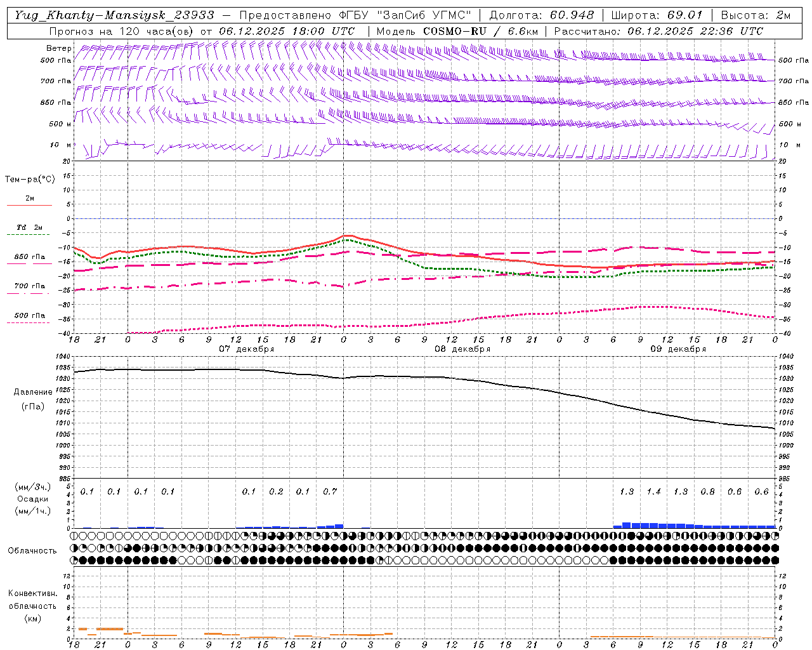Select the text 'Предоставлено ФГБУ "ЗапСиб УГМС"'

pyautogui.click(x=355, y=15)
